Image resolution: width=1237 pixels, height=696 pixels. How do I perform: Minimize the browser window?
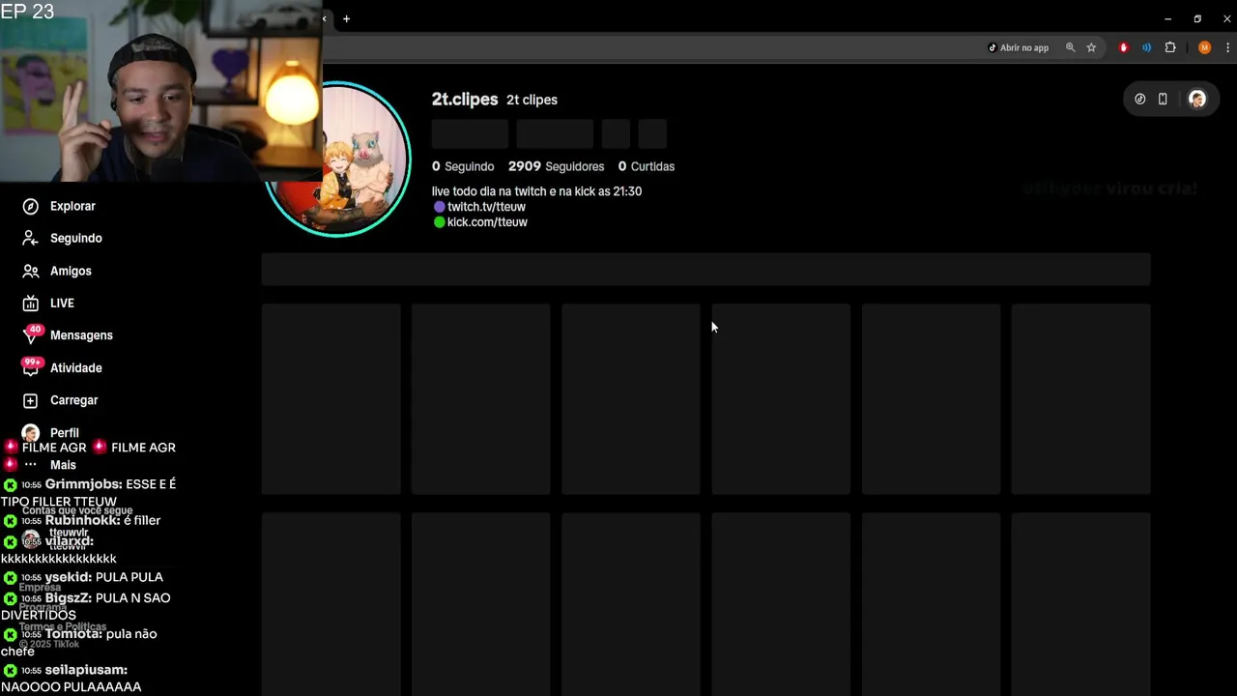(x=1167, y=18)
